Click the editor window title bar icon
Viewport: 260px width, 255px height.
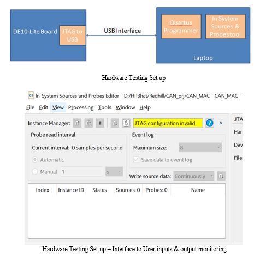(31, 95)
